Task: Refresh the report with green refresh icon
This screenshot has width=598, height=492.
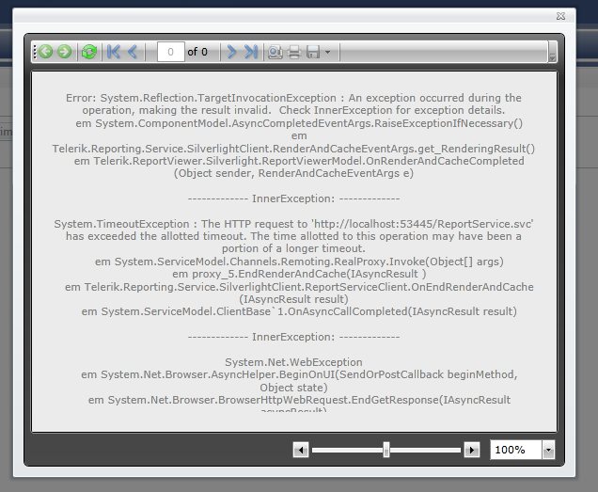Action: click(89, 52)
